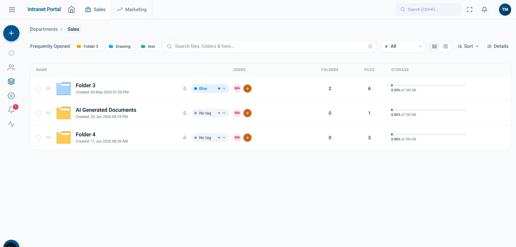The width and height of the screenshot is (516, 247).
Task: Open the users icon in sidebar
Action: tap(11, 67)
